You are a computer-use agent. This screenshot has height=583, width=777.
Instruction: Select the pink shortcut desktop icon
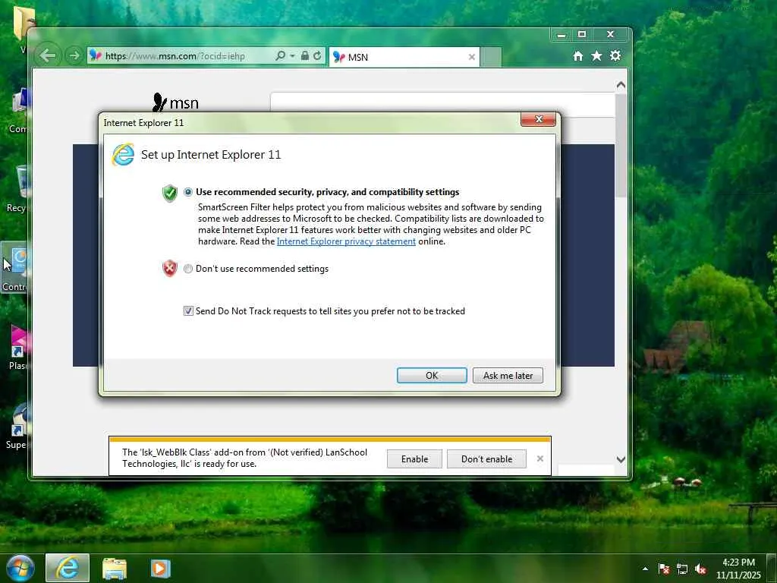17,347
